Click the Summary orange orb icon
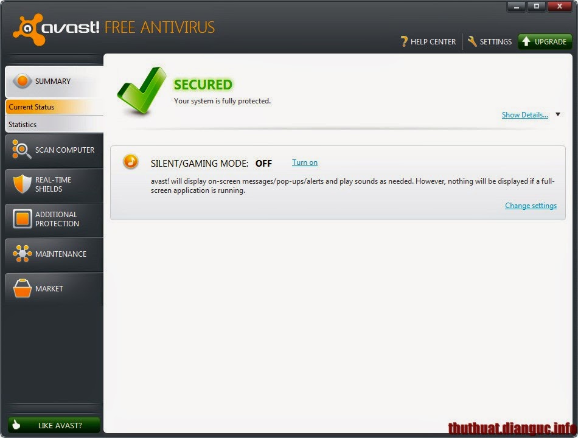The width and height of the screenshot is (578, 438). 22,81
